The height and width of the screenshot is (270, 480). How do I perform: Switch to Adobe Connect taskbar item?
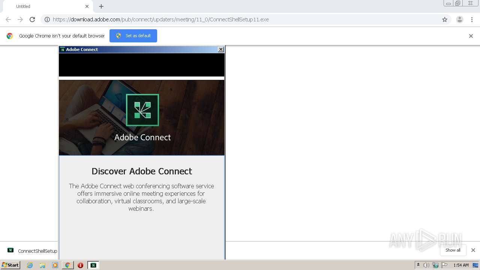(93, 265)
